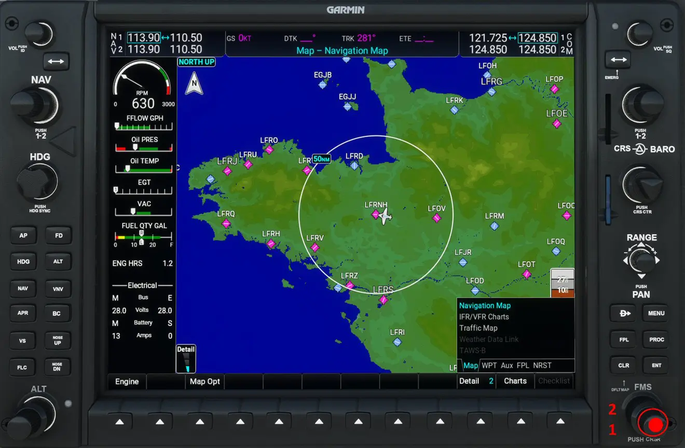This screenshot has width=685, height=448.
Task: Toggle the FD flight director button
Action: click(x=59, y=235)
